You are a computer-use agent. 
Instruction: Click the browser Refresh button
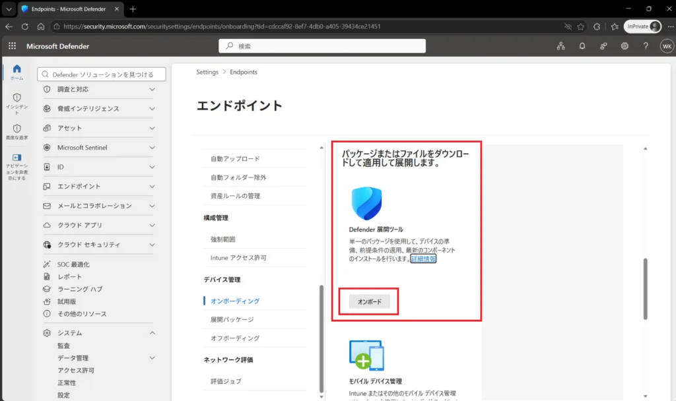click(25, 26)
